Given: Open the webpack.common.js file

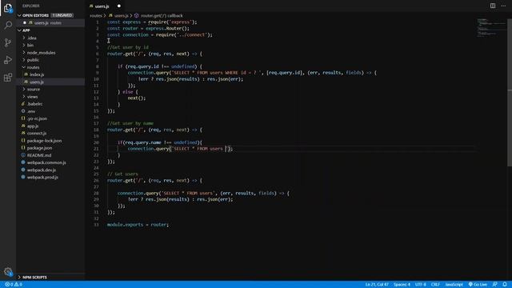Looking at the screenshot, I should 46,162.
